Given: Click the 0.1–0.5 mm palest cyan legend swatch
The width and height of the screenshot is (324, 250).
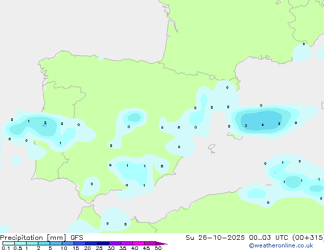Looking at the screenshot, I should tap(9, 243).
